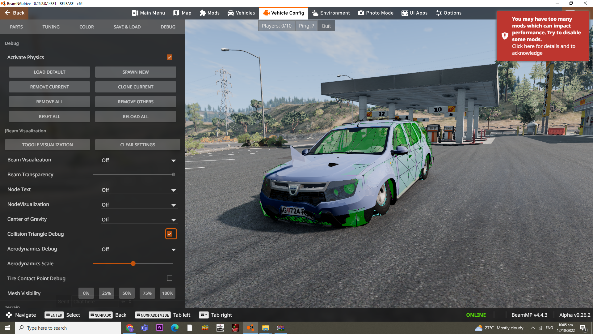This screenshot has width=593, height=334.
Task: Open the Mods puzzle-piece menu
Action: point(209,13)
